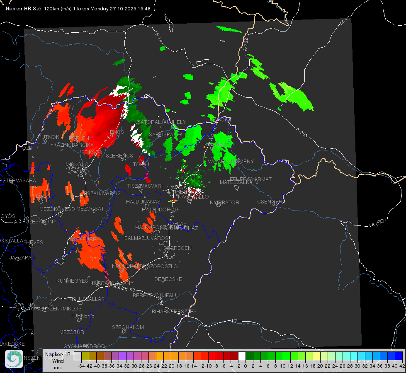Screen dimensions: 406x373
Task: Click the MISKOLC city label
Action: click(x=77, y=165)
